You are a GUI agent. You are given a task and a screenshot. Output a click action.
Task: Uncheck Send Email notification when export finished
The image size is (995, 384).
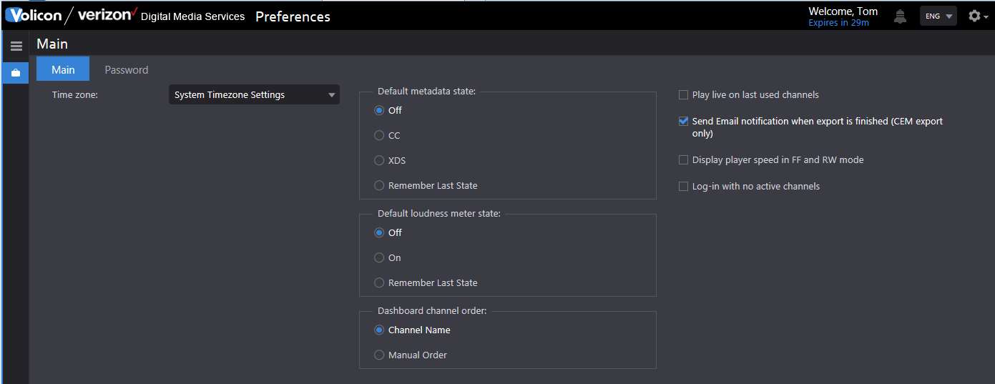click(x=683, y=121)
